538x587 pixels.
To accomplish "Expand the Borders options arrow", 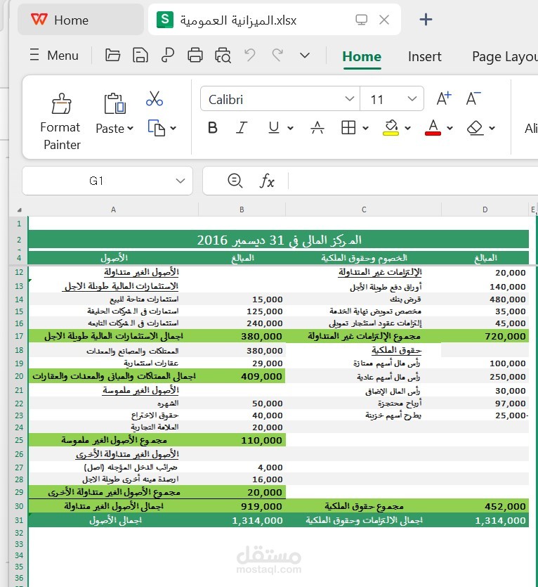I will 365,128.
